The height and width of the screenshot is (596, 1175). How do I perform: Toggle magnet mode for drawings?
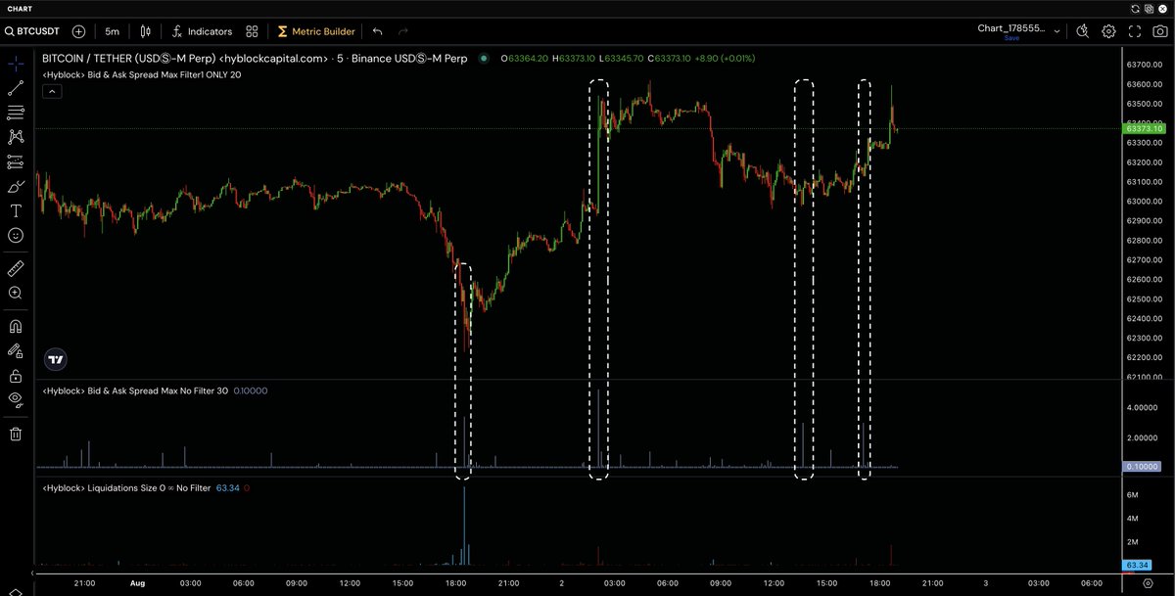click(x=16, y=326)
